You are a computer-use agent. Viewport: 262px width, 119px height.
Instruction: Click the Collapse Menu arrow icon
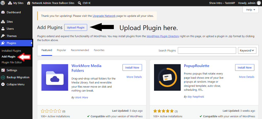[x=3, y=84]
